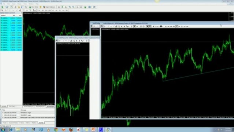This screenshot has width=234, height=132.
Task: Switch to bar chart display
Action: [x=59, y=7]
